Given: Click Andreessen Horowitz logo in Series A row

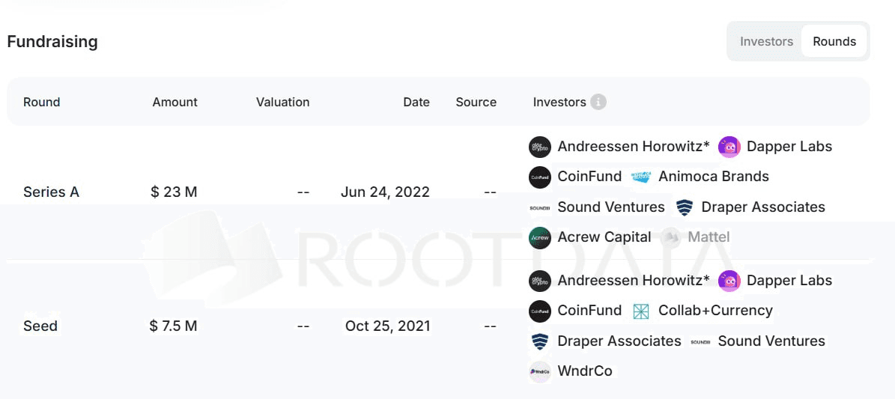Looking at the screenshot, I should pos(539,147).
